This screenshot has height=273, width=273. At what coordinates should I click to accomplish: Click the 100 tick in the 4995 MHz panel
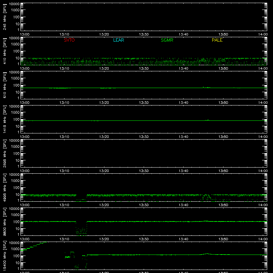tap(16, 188)
